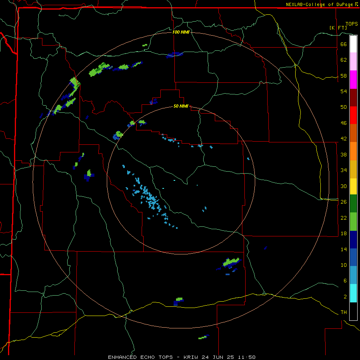Image resolution: width=360 pixels, height=360 pixels.
Task: Click the "NEXLAB-College of DuPage" credit text
Action: pos(319,4)
